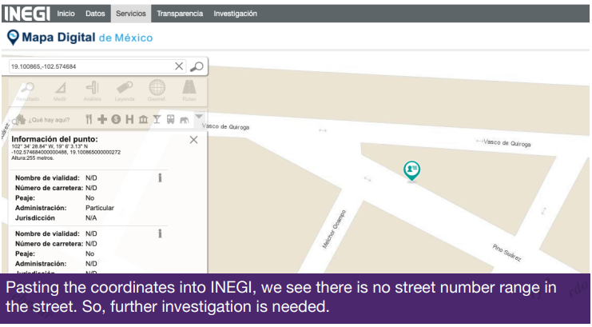Click the magnifier search button
The width and height of the screenshot is (592, 327).
[x=197, y=66]
